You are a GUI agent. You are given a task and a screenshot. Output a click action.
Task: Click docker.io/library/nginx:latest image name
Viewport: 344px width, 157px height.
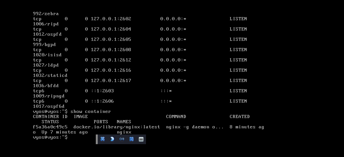116,127
